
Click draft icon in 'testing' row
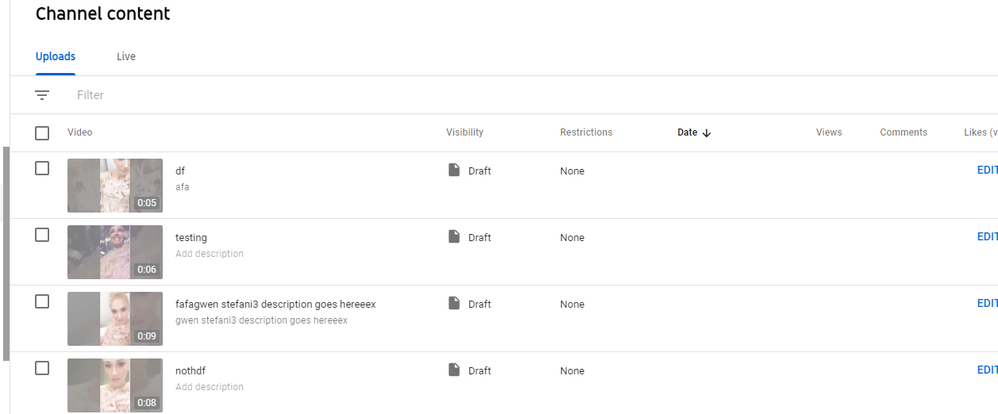point(454,236)
